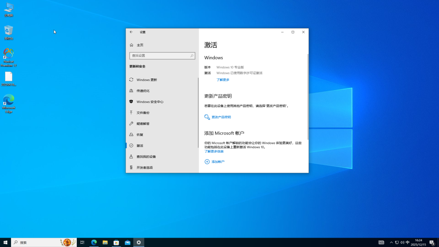Open Microsoft Store from the taskbar
The image size is (439, 247).
pyautogui.click(x=116, y=243)
